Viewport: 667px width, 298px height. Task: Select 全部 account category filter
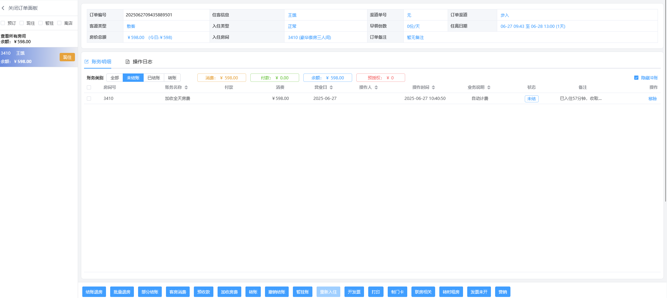(x=115, y=78)
